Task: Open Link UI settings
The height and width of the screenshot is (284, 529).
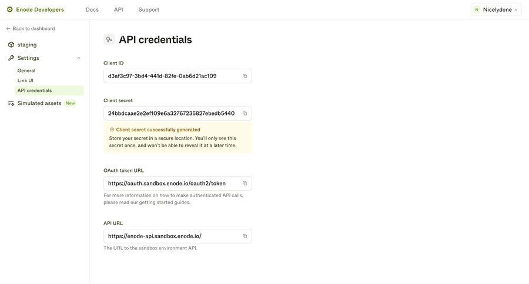Action: 25,80
